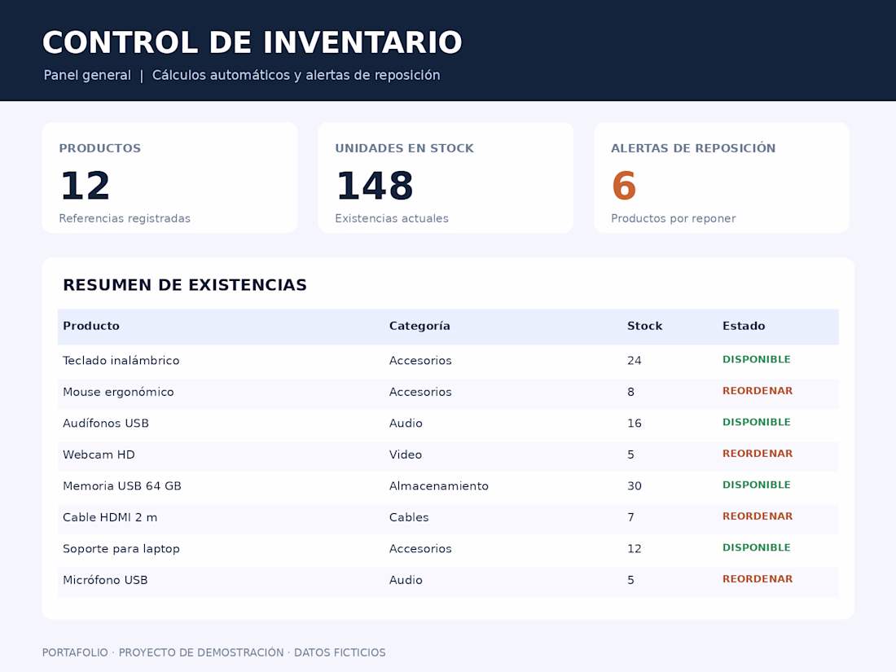Click the "PORTAFOLIO · PROYECTO DE DEMOSTRACIÓN" footer text
This screenshot has height=672, width=896.
coord(163,652)
